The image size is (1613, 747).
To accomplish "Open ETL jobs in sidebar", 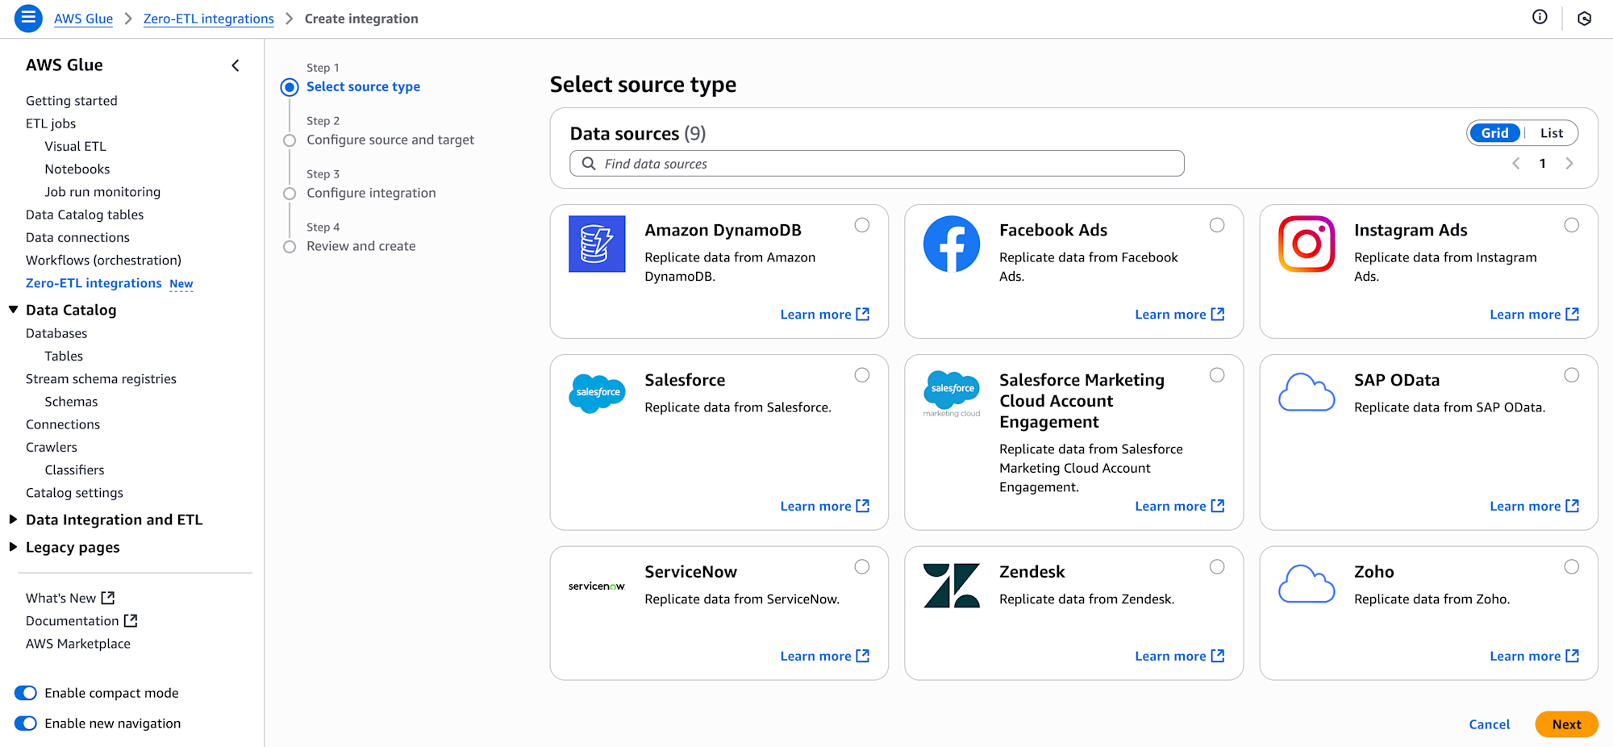I will click(51, 123).
